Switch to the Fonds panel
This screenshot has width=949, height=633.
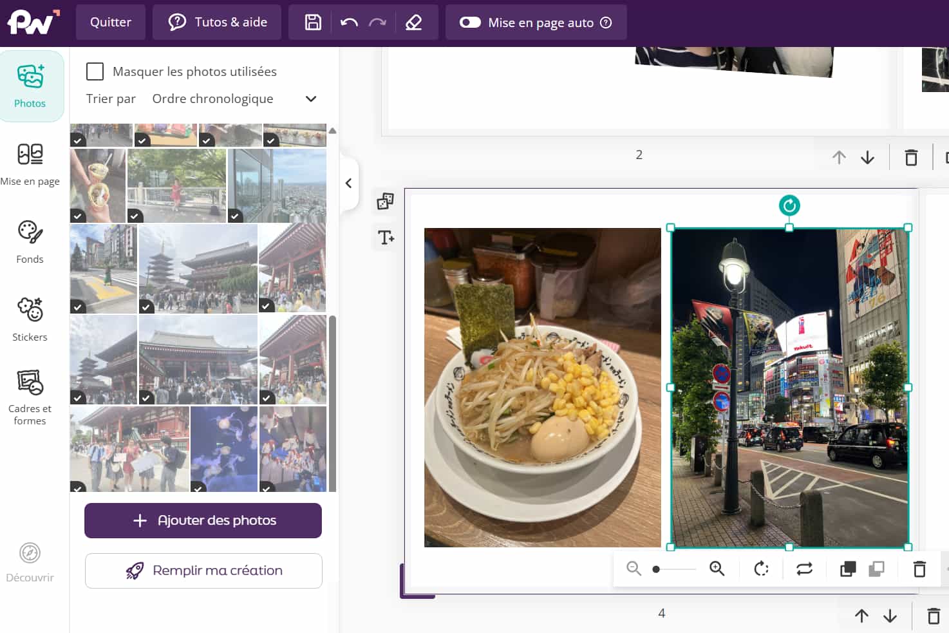pos(29,241)
